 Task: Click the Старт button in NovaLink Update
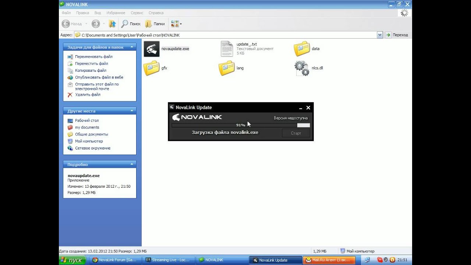coord(296,133)
